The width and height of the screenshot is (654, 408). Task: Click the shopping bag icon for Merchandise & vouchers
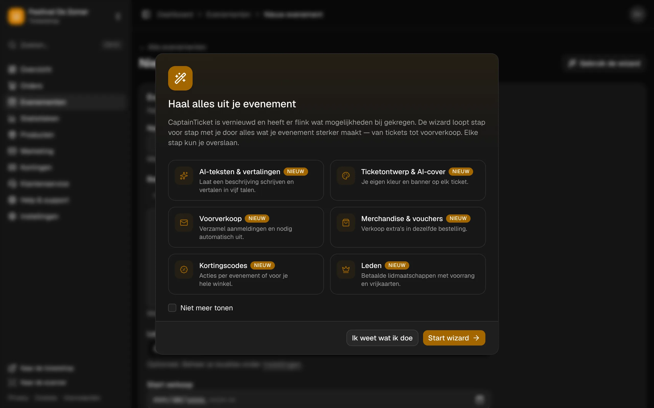pyautogui.click(x=346, y=223)
